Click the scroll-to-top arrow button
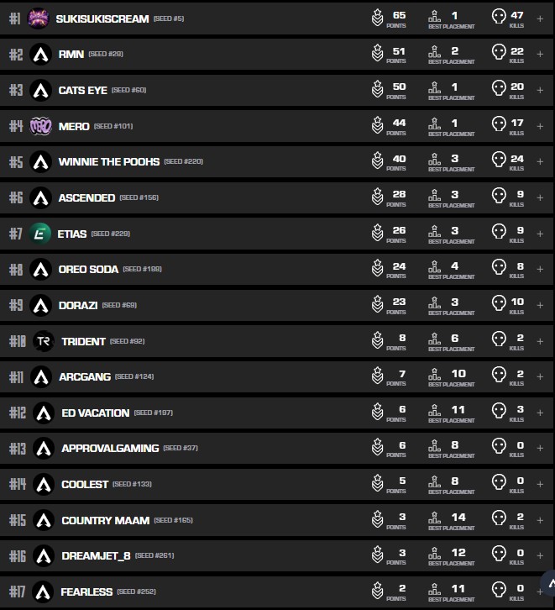The image size is (555, 610). [x=548, y=584]
